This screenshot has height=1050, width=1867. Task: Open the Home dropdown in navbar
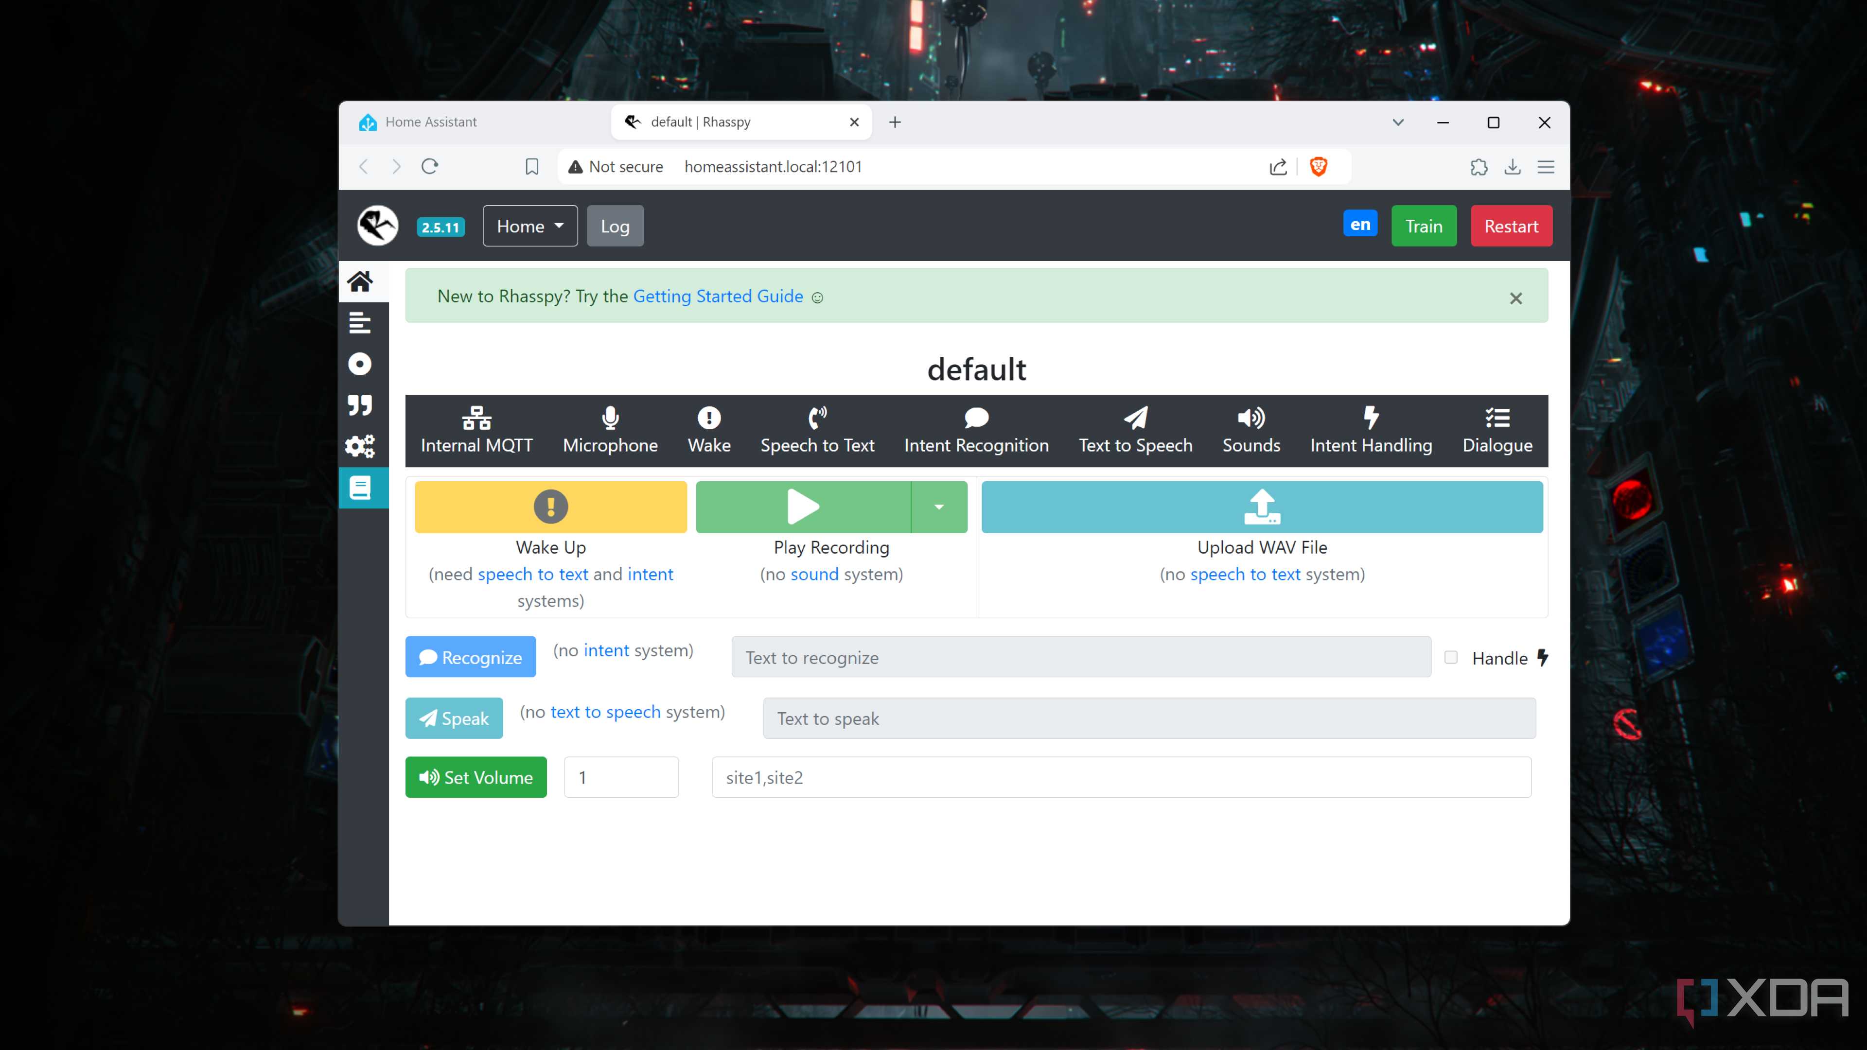click(530, 226)
